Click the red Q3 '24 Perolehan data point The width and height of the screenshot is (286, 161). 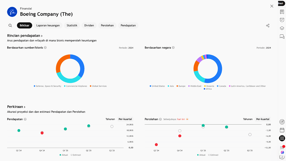[x=156, y=145]
